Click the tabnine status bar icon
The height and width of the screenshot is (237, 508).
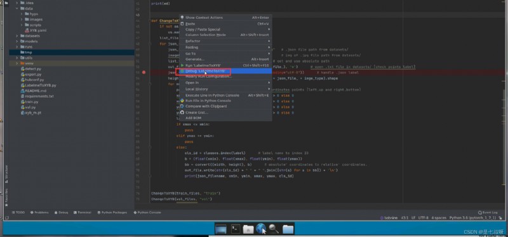pyautogui.click(x=383, y=218)
